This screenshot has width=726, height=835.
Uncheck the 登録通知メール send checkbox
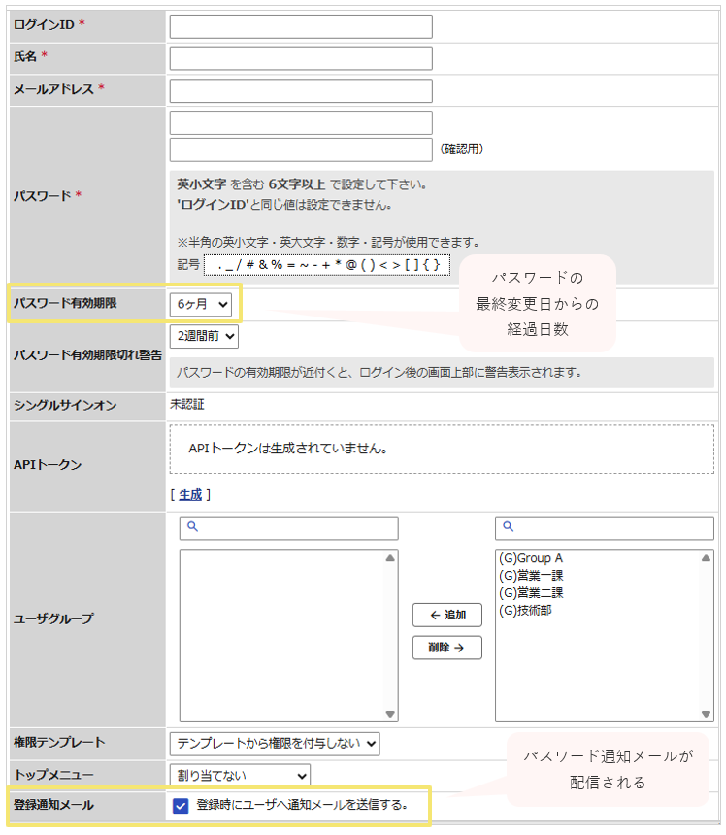tap(181, 806)
